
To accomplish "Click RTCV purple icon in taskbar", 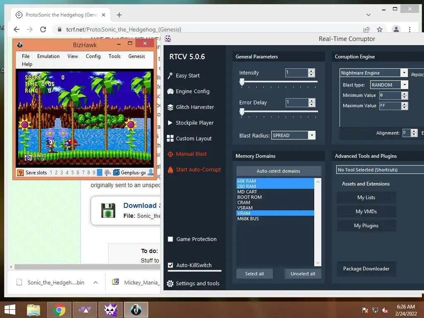I will pos(111,310).
